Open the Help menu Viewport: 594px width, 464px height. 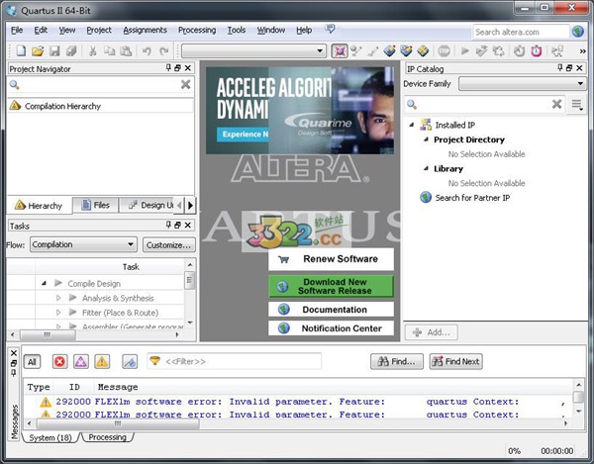[304, 30]
